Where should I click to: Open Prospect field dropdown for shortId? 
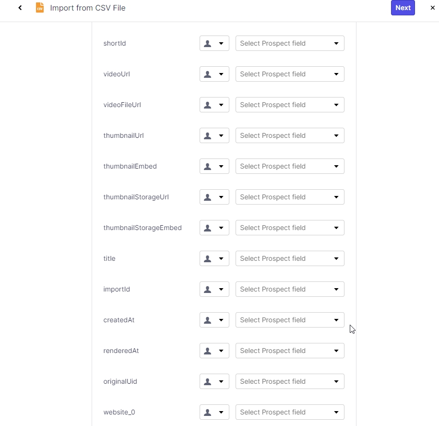coord(290,43)
